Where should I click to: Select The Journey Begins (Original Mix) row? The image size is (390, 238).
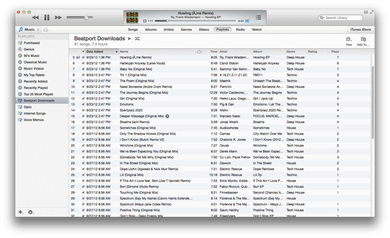(220, 92)
